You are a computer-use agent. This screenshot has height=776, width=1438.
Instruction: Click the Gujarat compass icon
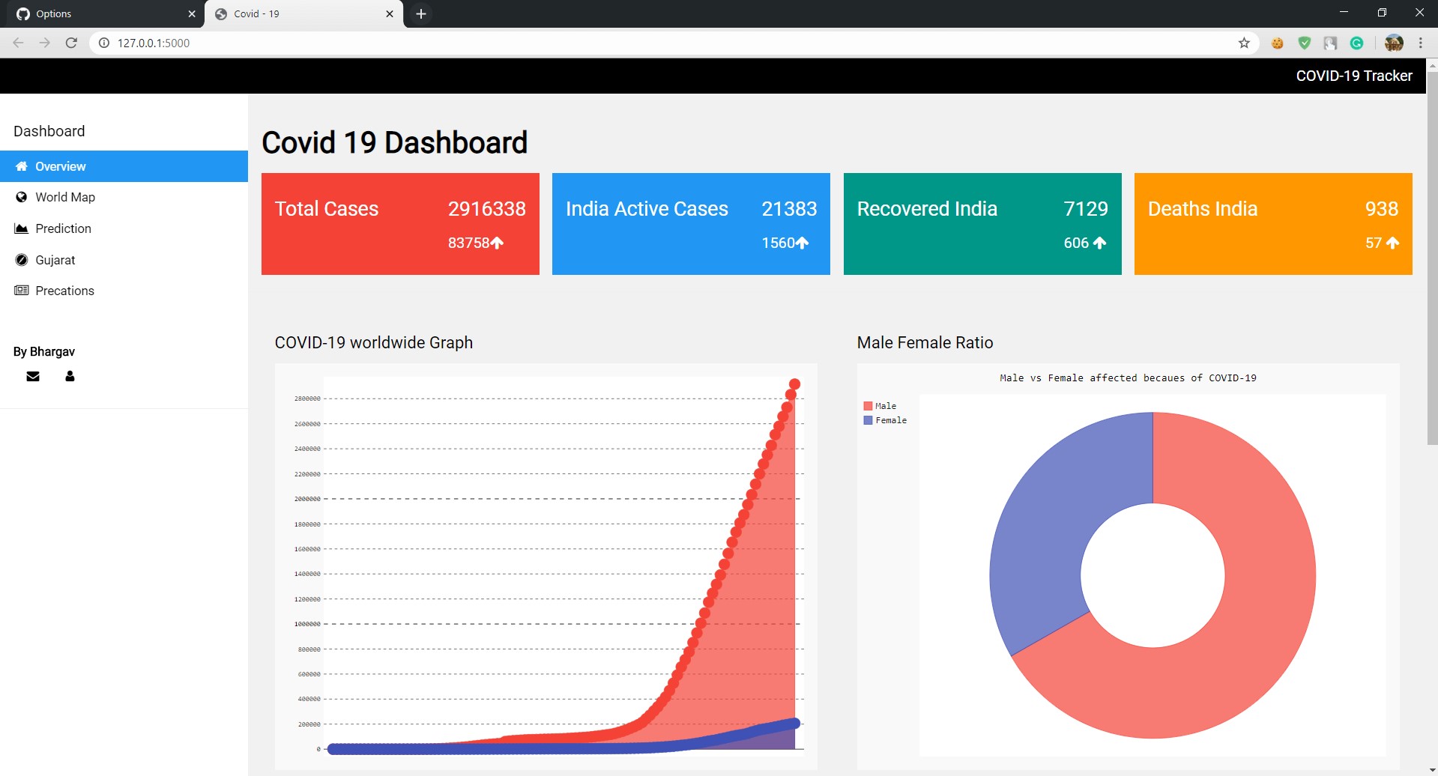22,260
